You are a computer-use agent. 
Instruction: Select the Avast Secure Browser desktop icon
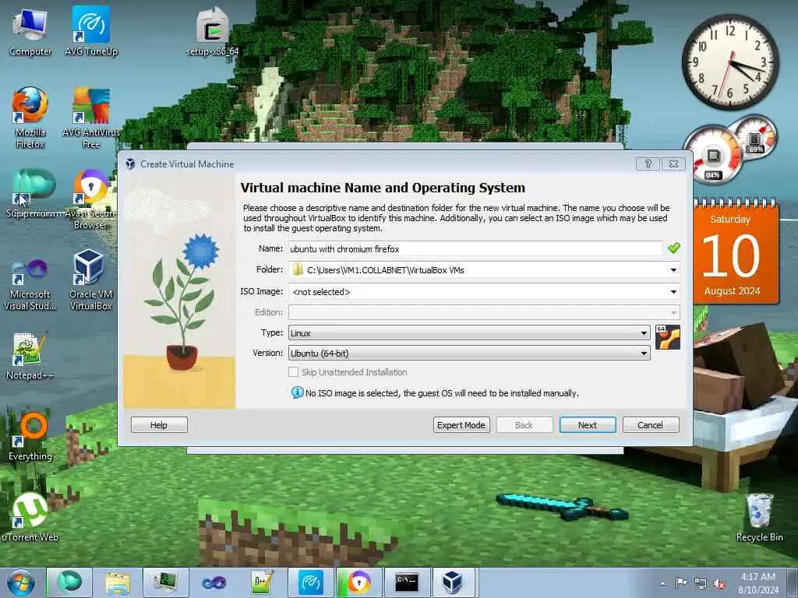tap(91, 199)
